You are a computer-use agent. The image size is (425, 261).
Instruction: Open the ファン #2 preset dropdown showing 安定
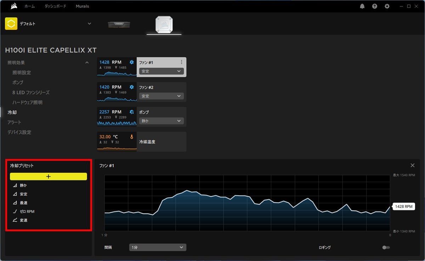click(x=161, y=96)
